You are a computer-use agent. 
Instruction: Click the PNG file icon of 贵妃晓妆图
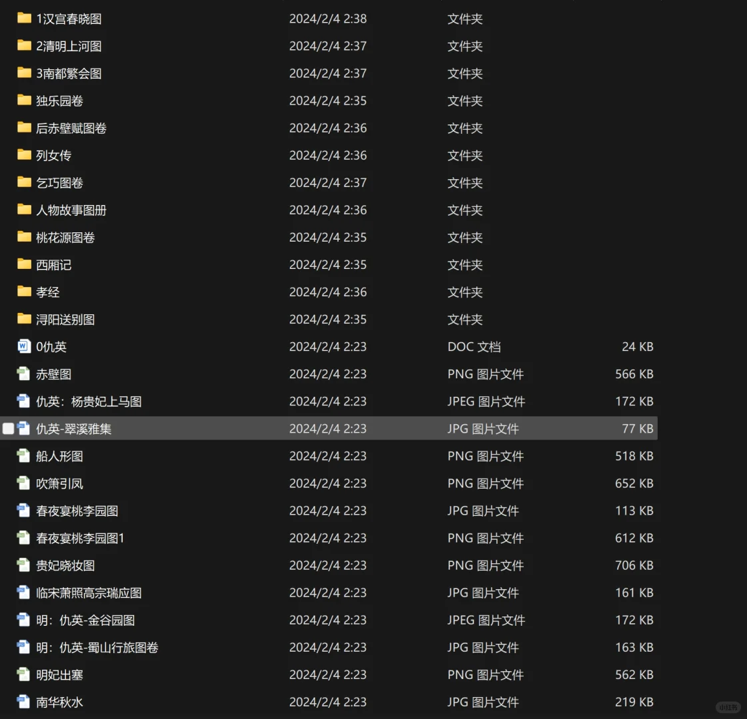pos(23,565)
